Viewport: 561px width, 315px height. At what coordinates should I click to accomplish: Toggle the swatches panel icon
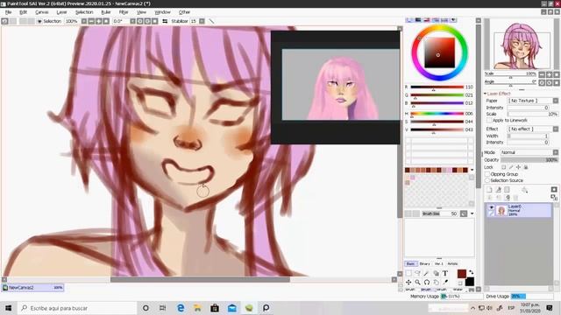click(444, 20)
